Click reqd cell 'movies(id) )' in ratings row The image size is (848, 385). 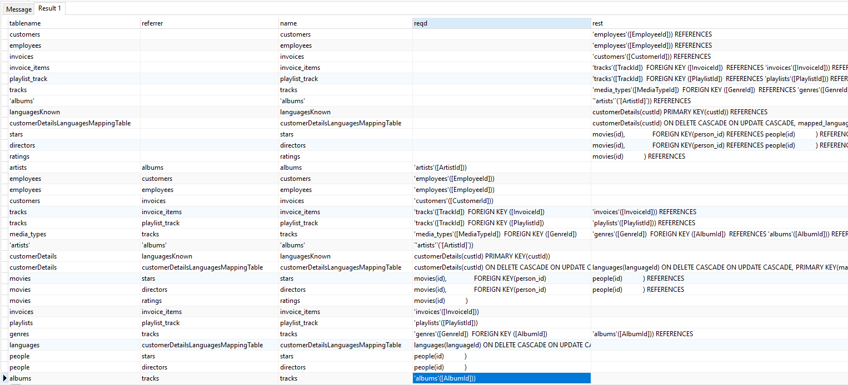click(501, 301)
